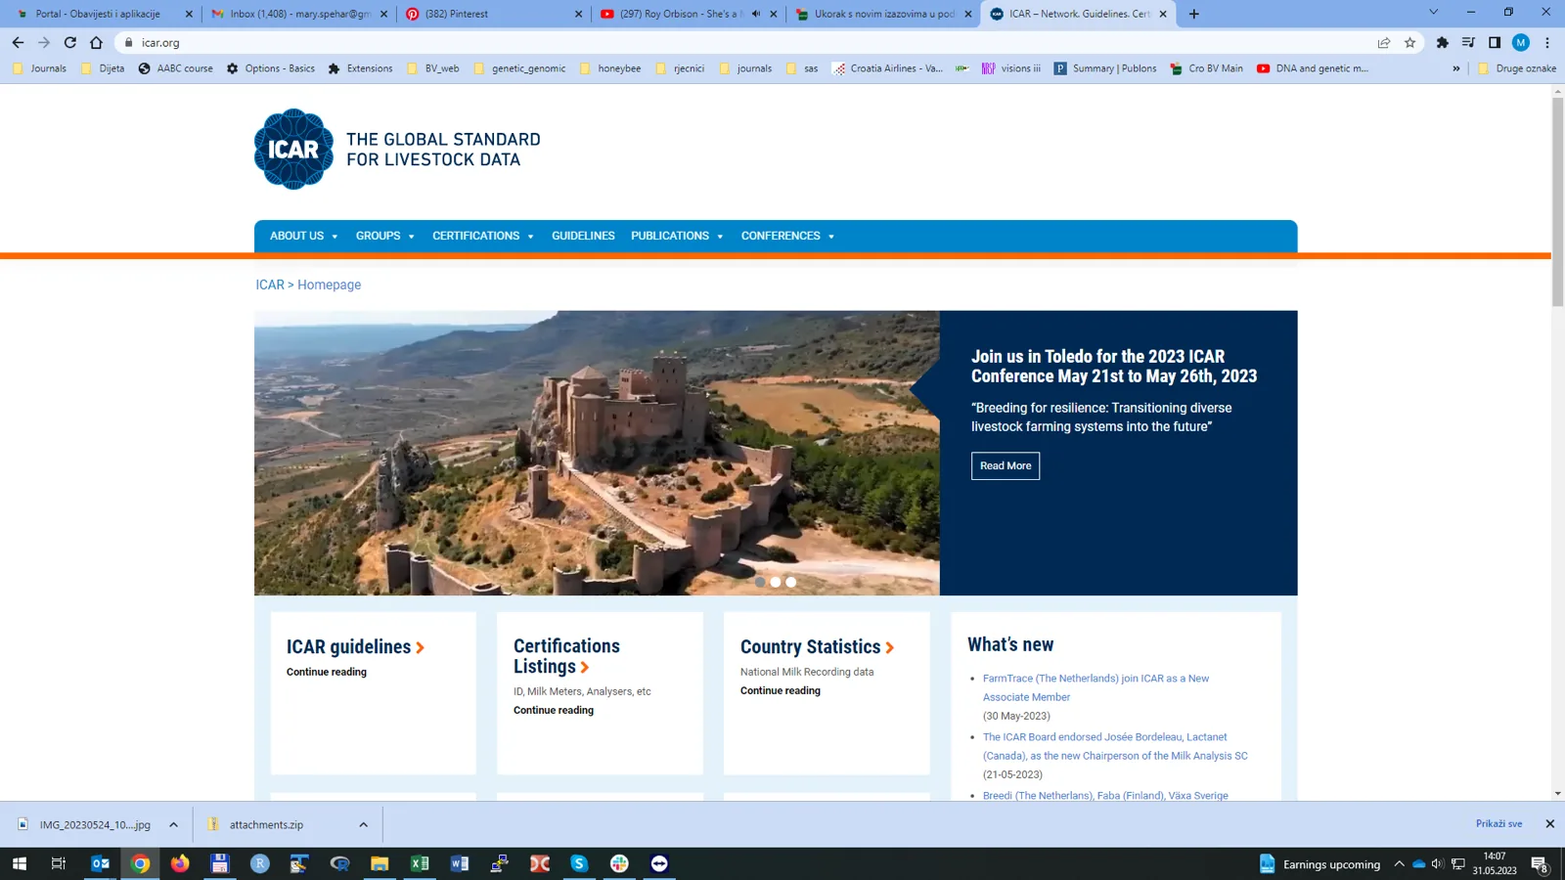Open the Country Statistics heading link
This screenshot has width=1565, height=880.
(x=817, y=647)
